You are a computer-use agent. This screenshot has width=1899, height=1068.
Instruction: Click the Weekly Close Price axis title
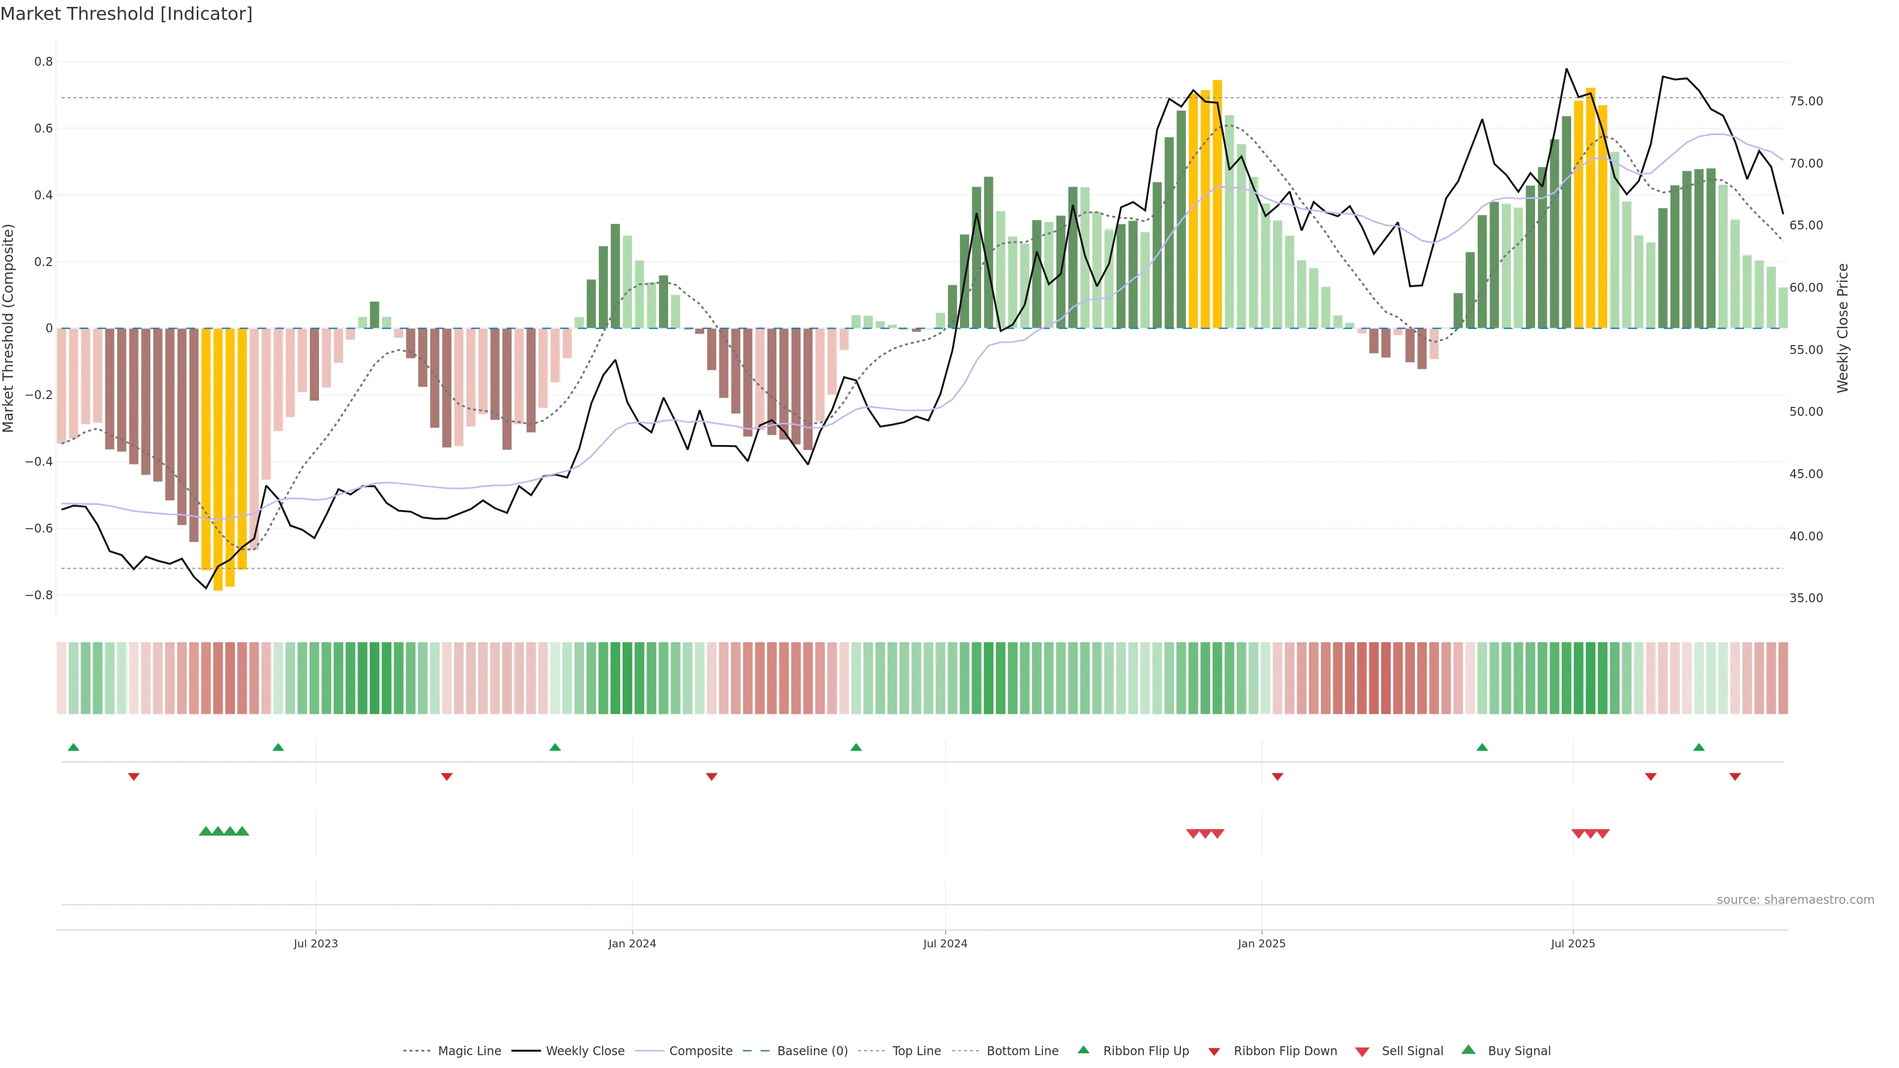1842,328
